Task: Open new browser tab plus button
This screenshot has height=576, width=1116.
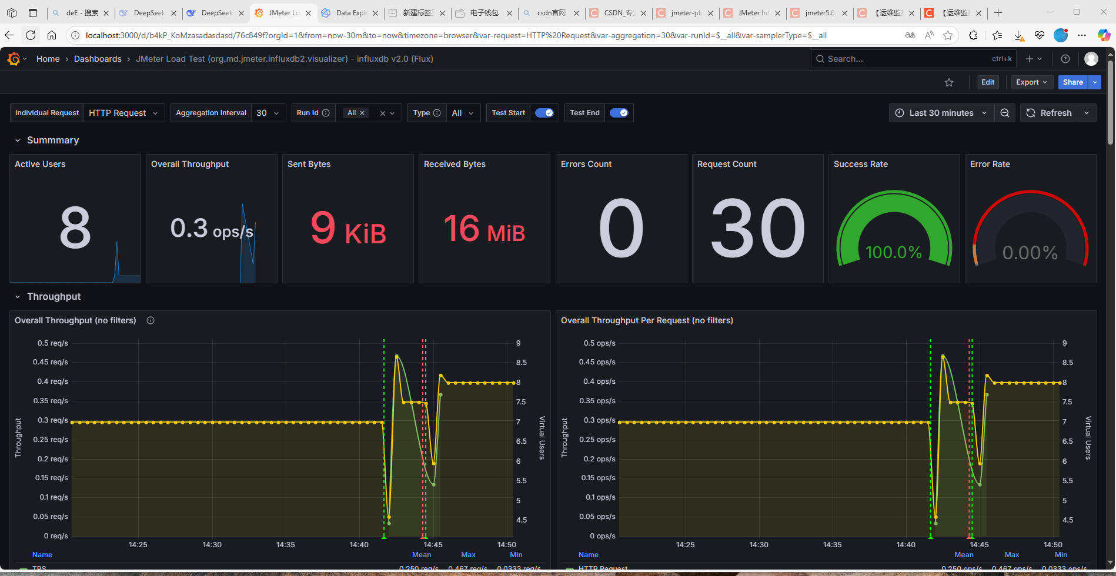Action: point(998,12)
